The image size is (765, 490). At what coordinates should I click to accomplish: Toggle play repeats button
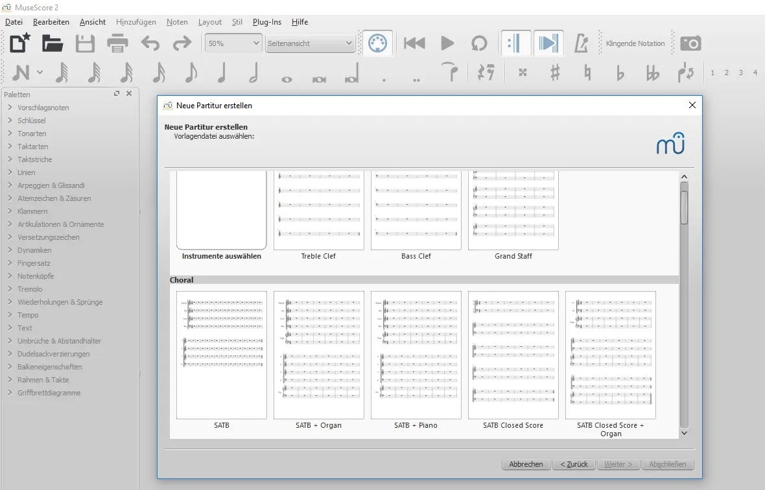click(x=515, y=43)
